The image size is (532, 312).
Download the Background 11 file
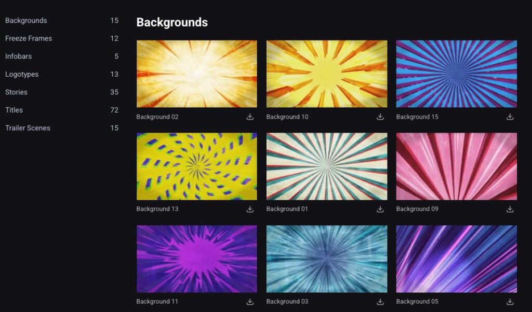point(250,302)
